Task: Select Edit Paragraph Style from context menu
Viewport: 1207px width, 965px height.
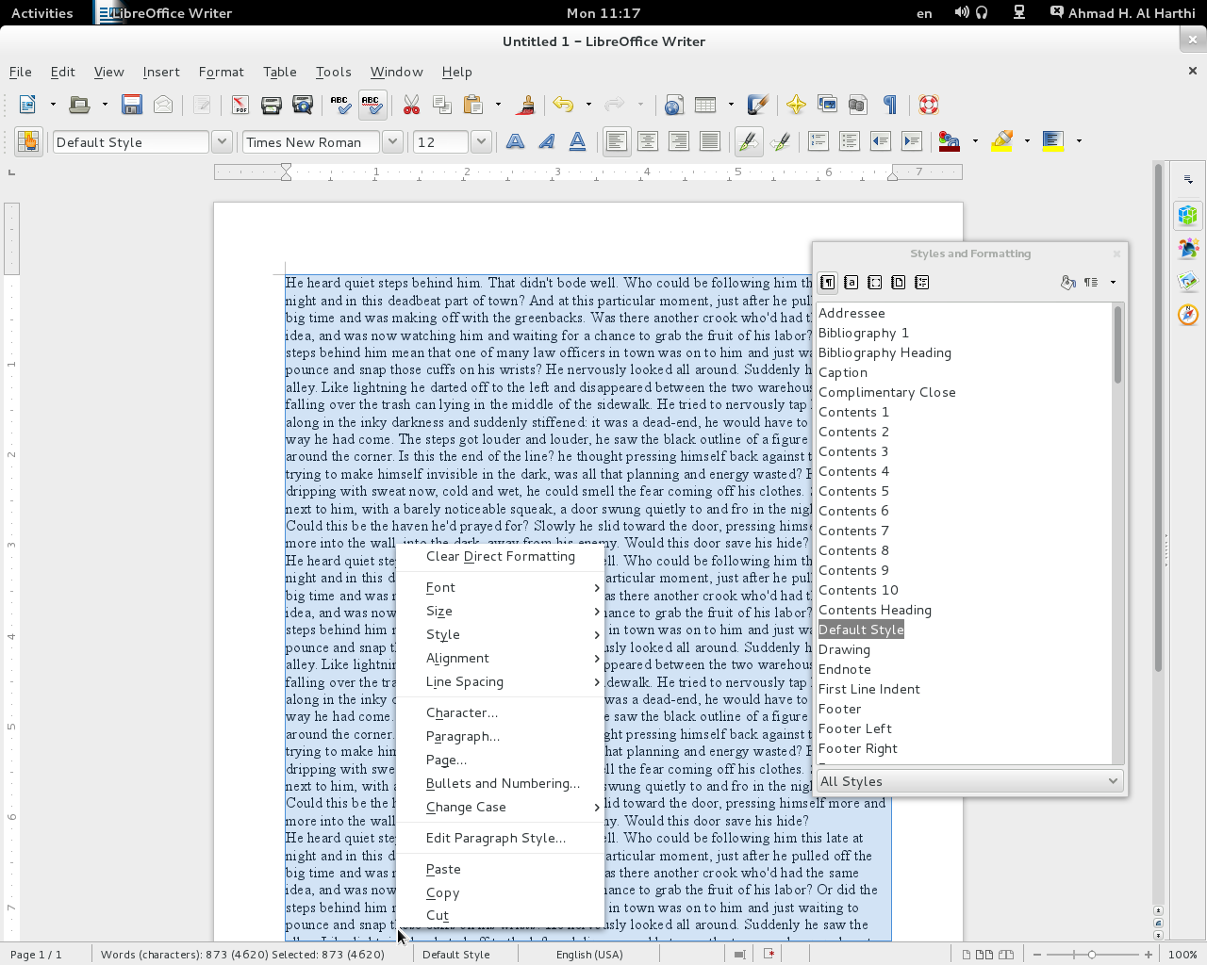Action: click(495, 838)
